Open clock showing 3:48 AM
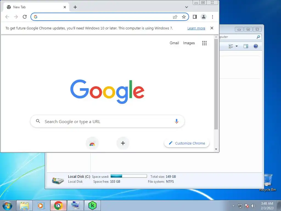The image size is (281, 211). pyautogui.click(x=267, y=206)
